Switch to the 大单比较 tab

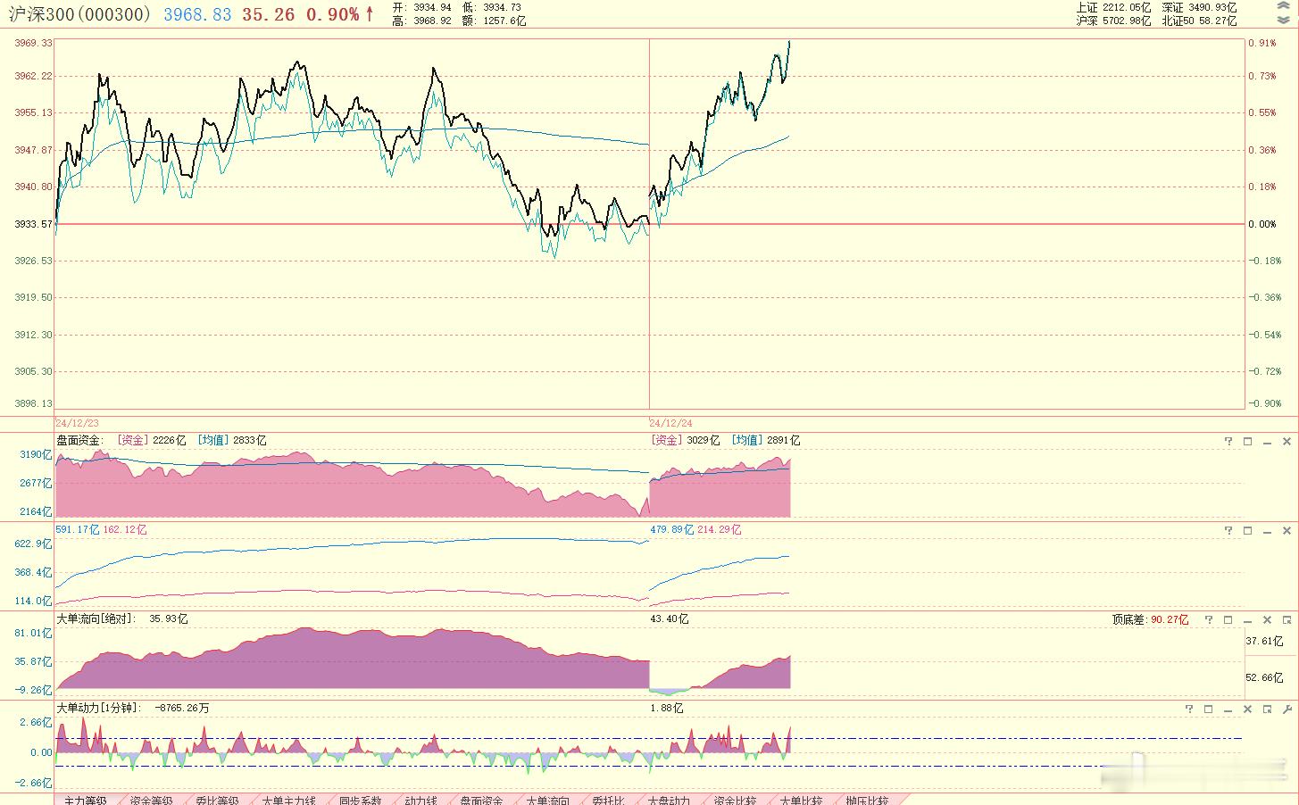(801, 800)
